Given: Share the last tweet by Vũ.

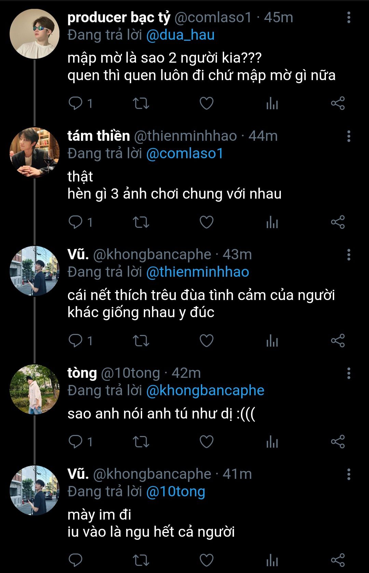Looking at the screenshot, I should 338,560.
